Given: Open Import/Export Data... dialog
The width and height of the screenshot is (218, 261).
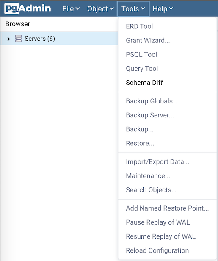Looking at the screenshot, I should point(167,162).
